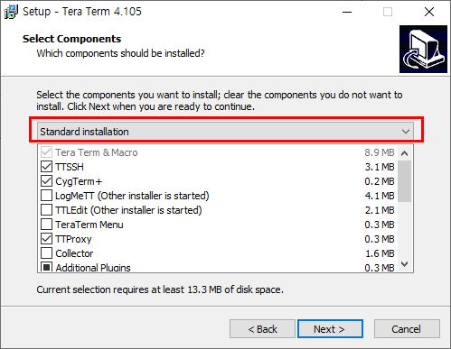Click the Next button
Screen dimensions: 451x349
pyautogui.click(x=330, y=329)
